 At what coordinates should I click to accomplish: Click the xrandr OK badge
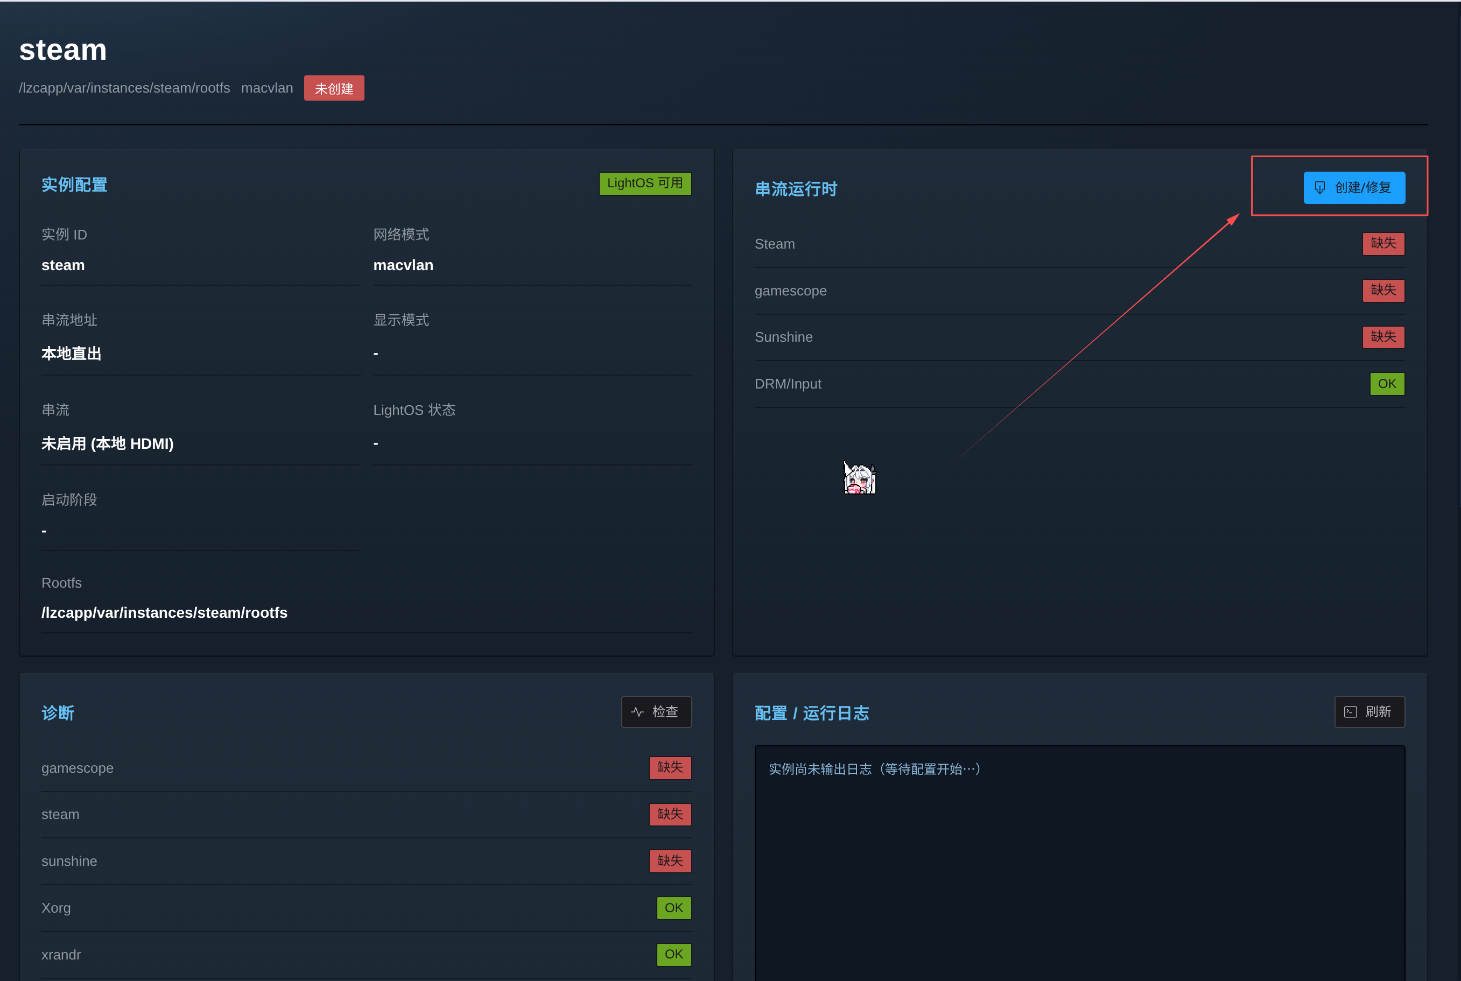click(x=674, y=955)
